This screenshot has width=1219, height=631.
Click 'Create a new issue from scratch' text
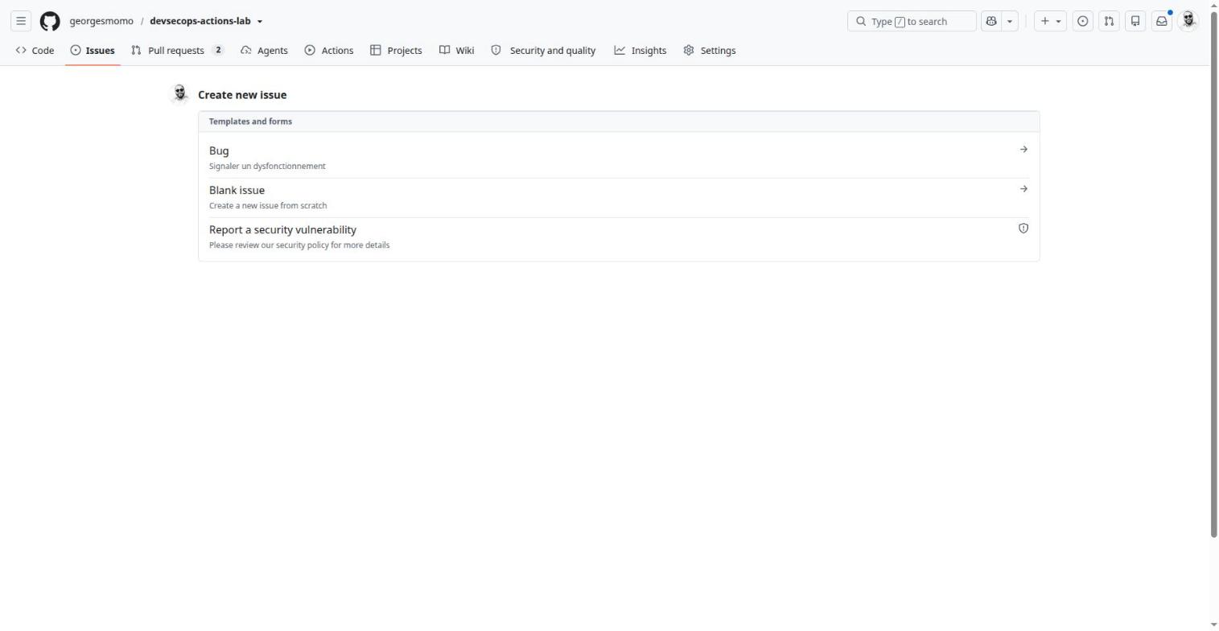click(268, 205)
